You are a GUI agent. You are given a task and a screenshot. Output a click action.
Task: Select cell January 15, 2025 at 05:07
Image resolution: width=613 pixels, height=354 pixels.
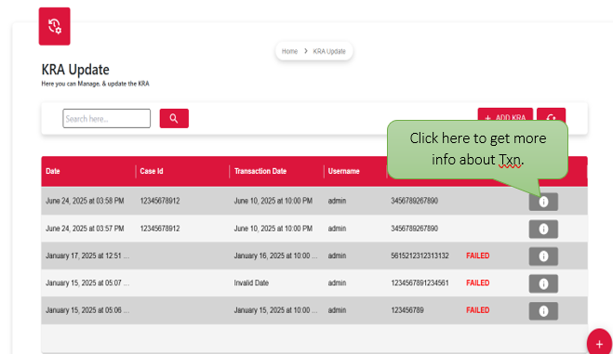pos(87,283)
